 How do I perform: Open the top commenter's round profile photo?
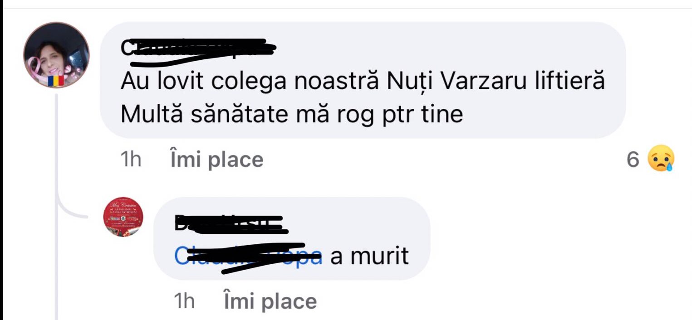pyautogui.click(x=57, y=55)
